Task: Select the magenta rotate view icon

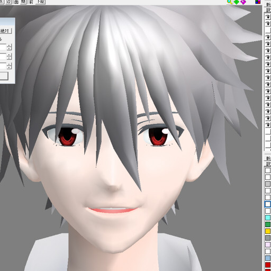Action: (243, 2)
